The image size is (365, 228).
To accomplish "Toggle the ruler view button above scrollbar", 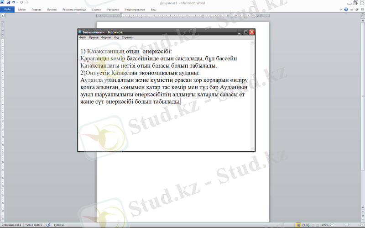I will tap(362, 15).
